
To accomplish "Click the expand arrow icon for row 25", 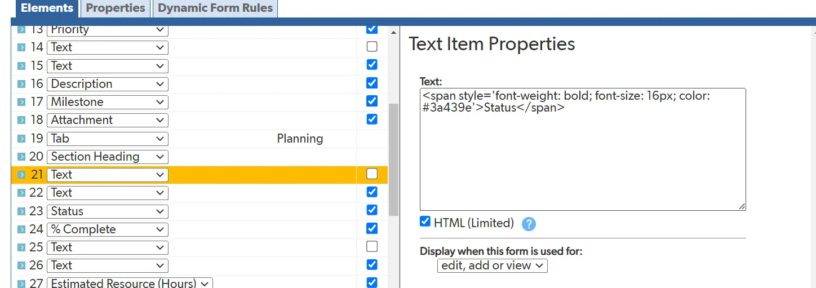I will point(21,247).
